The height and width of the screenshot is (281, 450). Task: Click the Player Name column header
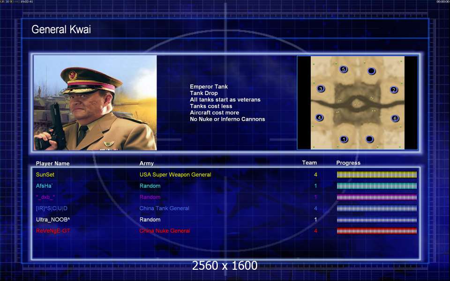[53, 163]
